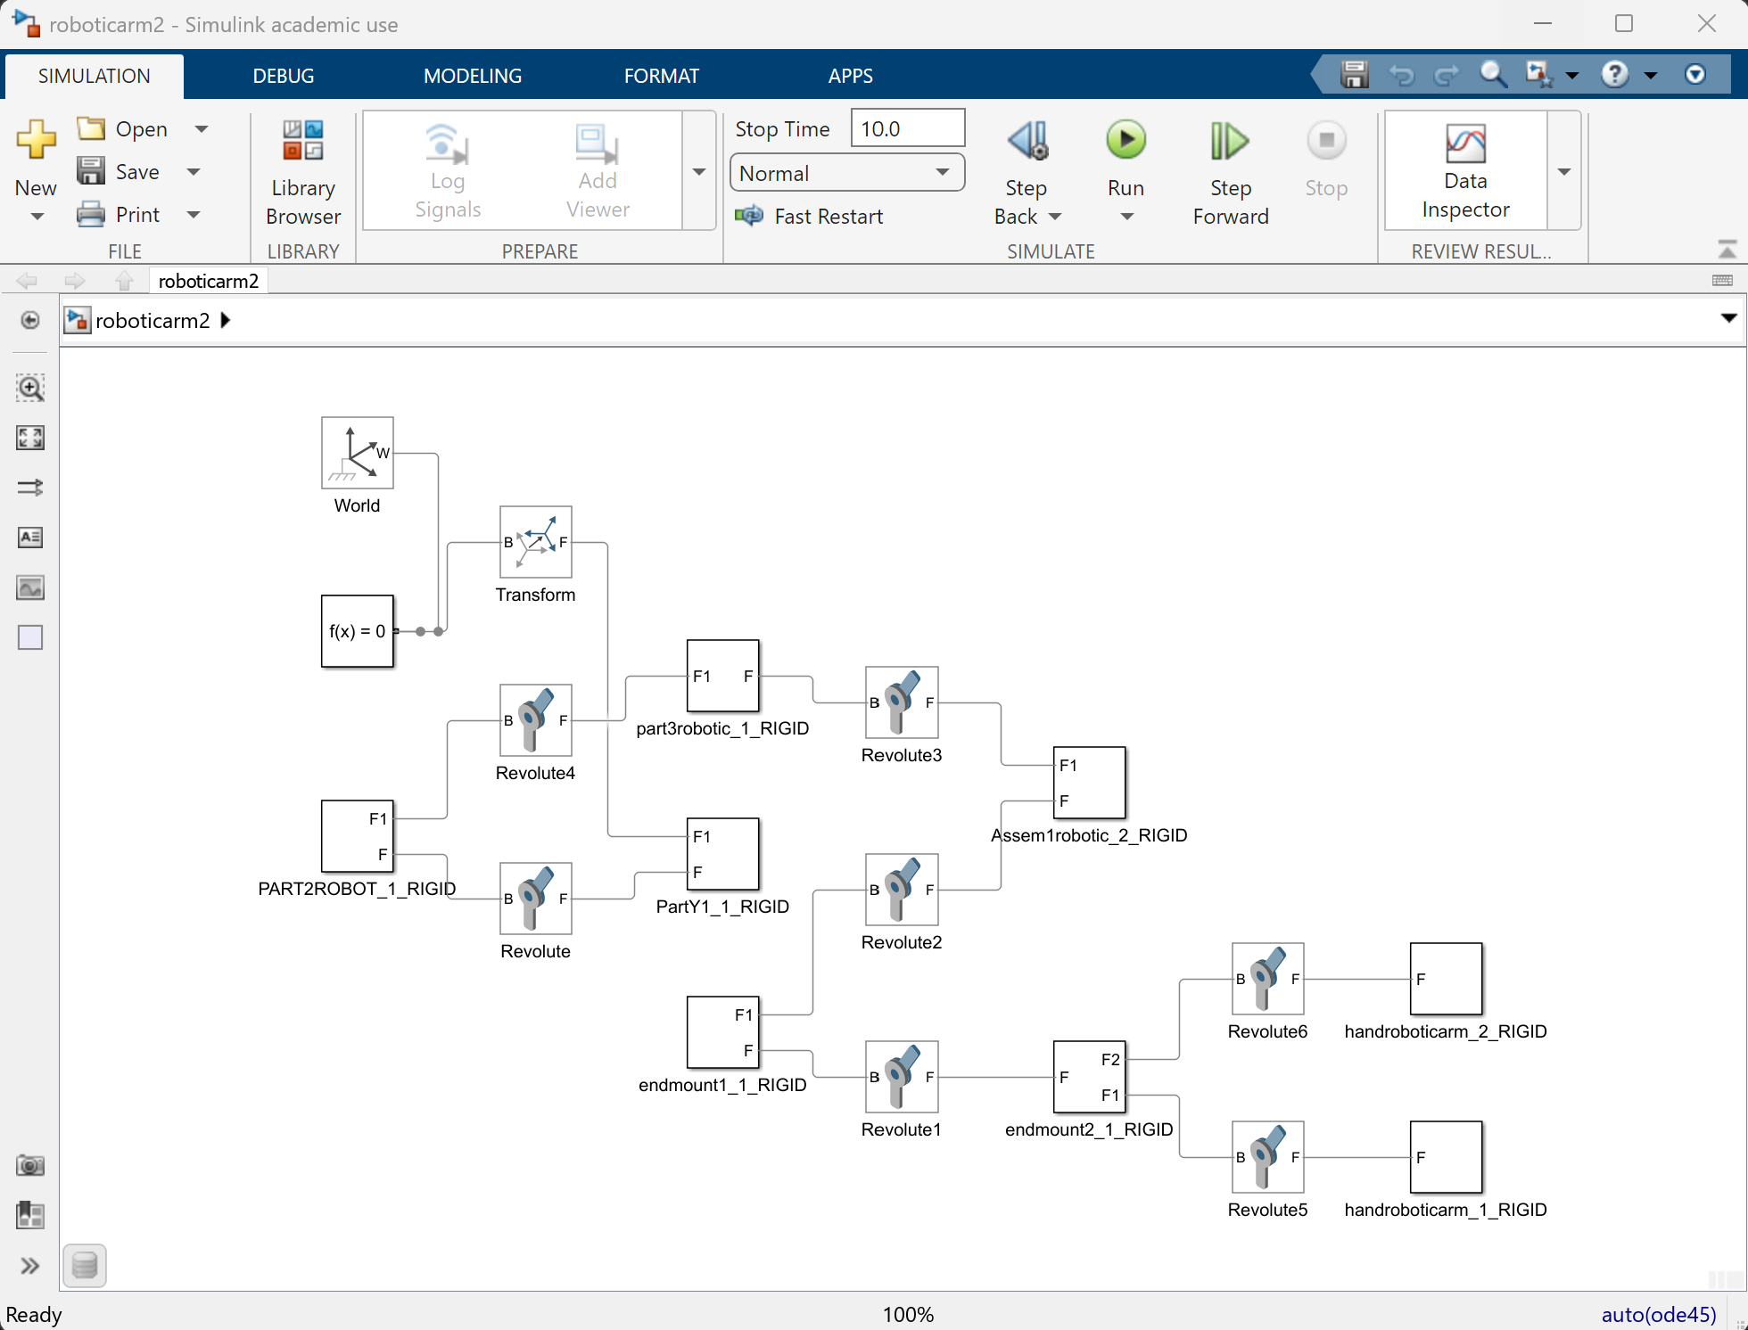The height and width of the screenshot is (1330, 1748).
Task: Open the Run dropdown arrow
Action: (1126, 217)
